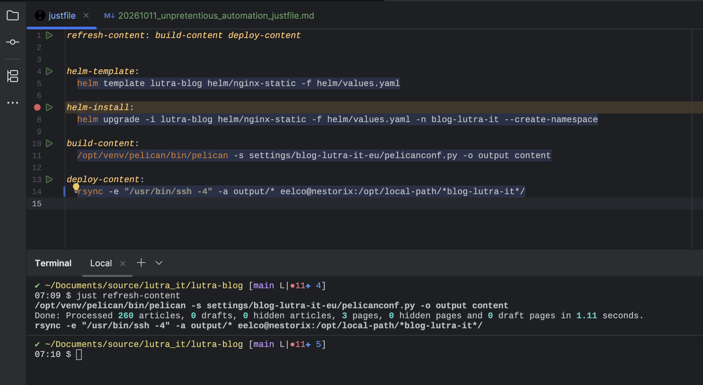This screenshot has width=703, height=385.
Task: Add a new terminal session
Action: (x=141, y=263)
